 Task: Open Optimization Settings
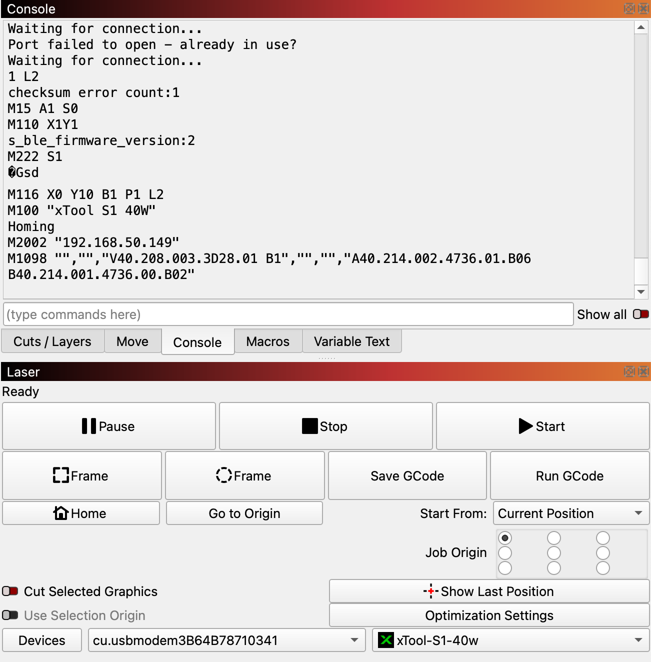489,615
